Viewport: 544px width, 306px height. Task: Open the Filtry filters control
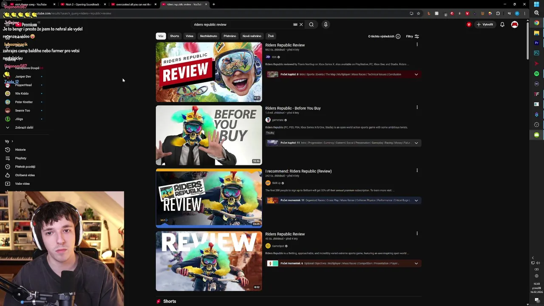pyautogui.click(x=412, y=37)
